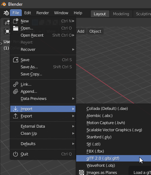Import a Wavefront (.obj) file

[x=114, y=165]
